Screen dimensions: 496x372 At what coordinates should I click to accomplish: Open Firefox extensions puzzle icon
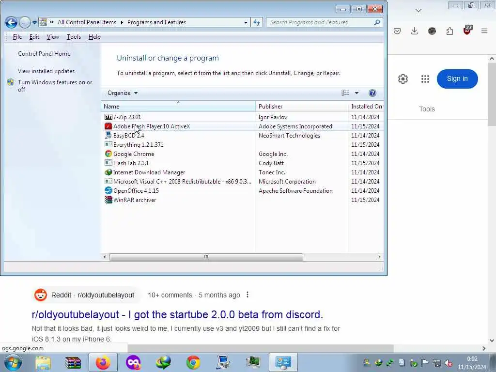tap(449, 31)
